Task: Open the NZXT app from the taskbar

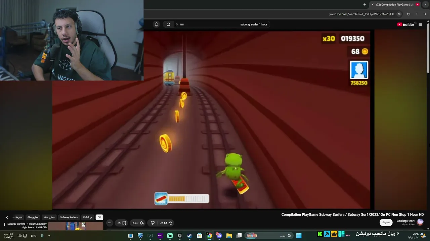Action: click(x=160, y=236)
